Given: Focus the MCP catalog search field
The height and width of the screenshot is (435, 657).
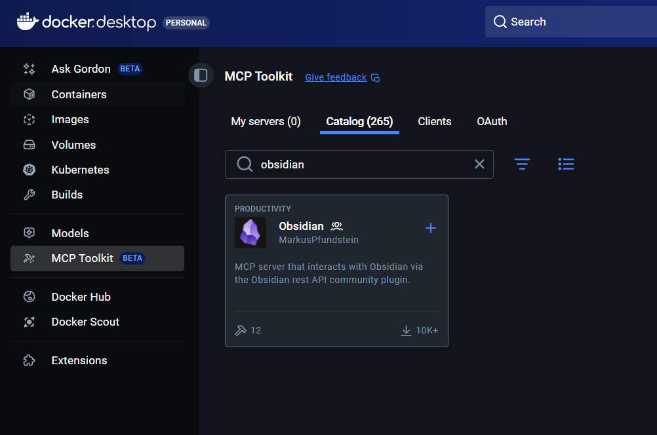Looking at the screenshot, I should point(359,164).
